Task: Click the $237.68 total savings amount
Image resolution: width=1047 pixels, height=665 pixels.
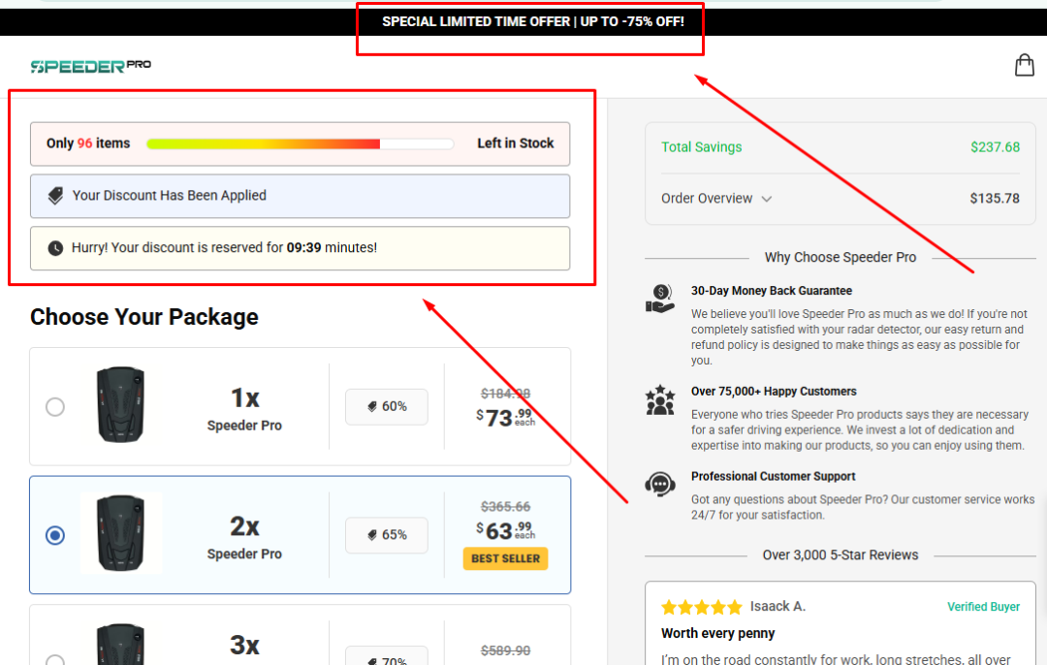Action: point(995,147)
